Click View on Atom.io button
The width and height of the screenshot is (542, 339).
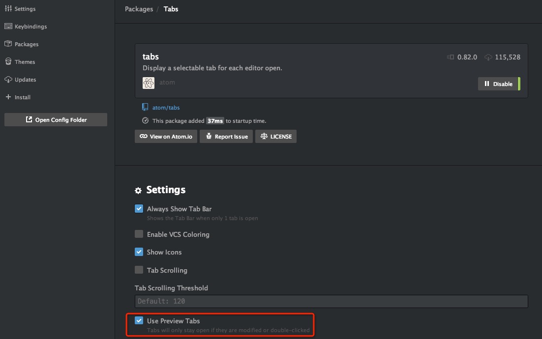[x=166, y=137]
